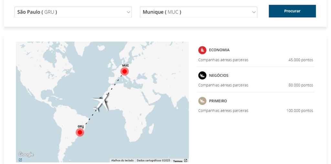
Task: Click chevron arrow of the origin field
Action: pos(128,12)
